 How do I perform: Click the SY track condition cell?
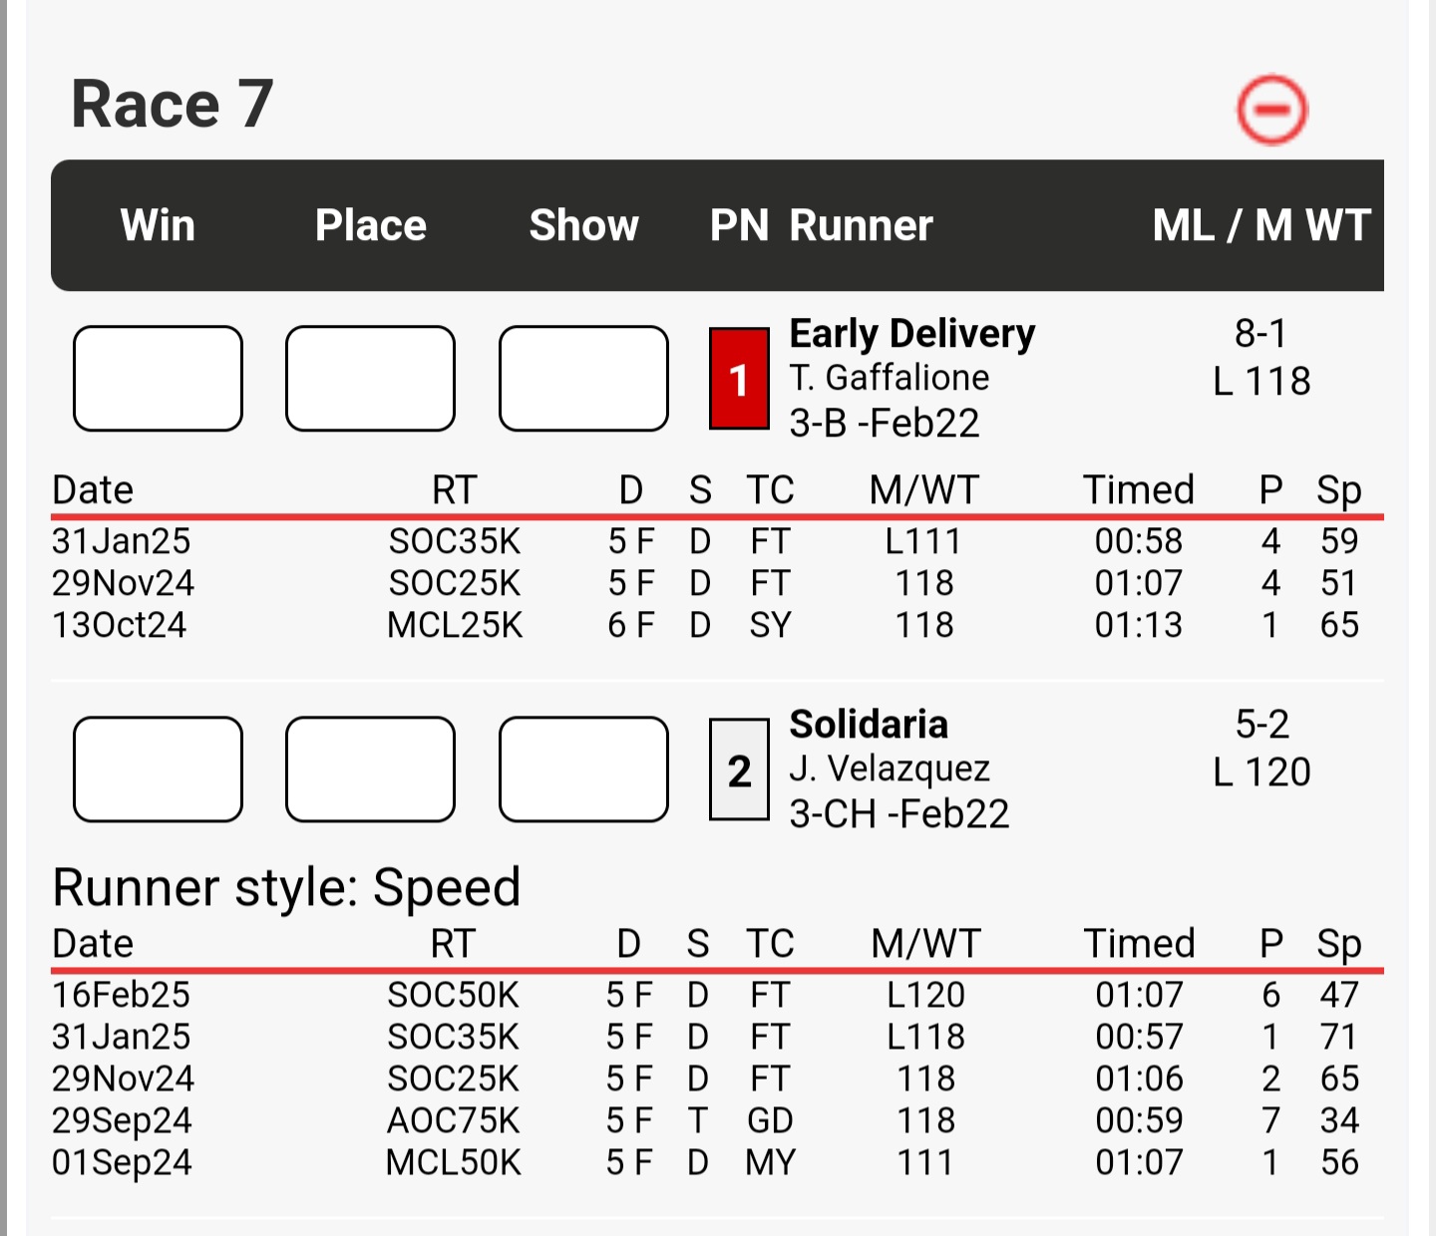pos(770,625)
